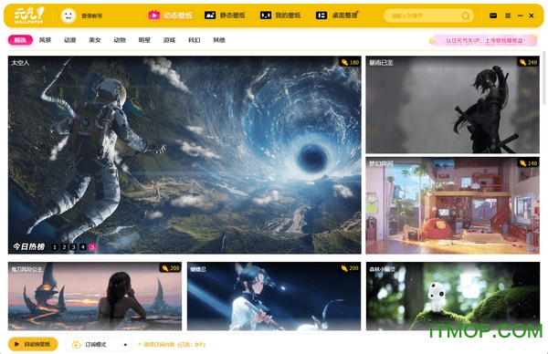Select the 动漫 category
The image size is (548, 354).
coord(70,40)
